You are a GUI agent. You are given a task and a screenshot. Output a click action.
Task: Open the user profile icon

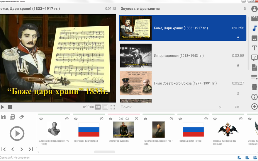pos(254,9)
